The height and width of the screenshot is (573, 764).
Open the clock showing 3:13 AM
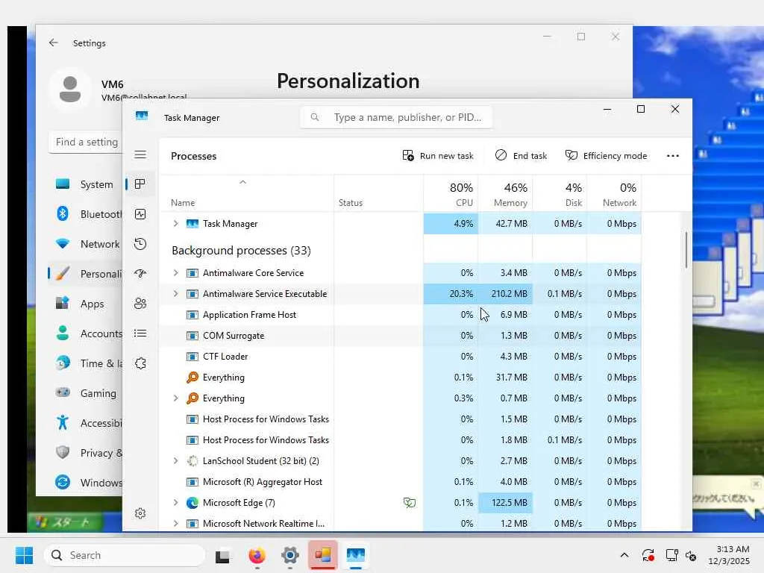729,555
